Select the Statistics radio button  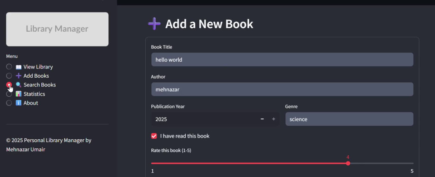tap(9, 94)
